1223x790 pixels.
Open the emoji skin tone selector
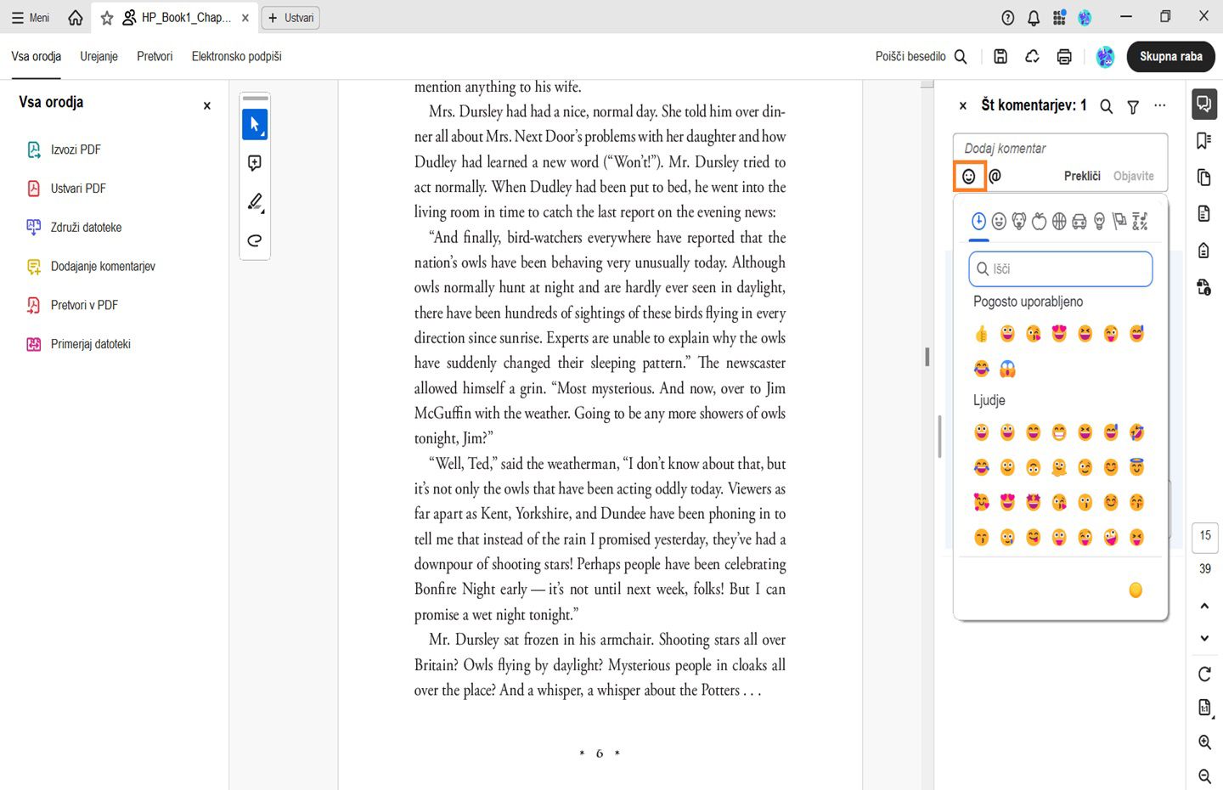pyautogui.click(x=1136, y=590)
